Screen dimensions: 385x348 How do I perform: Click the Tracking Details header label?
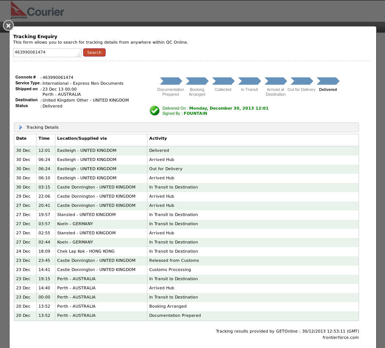click(x=42, y=127)
